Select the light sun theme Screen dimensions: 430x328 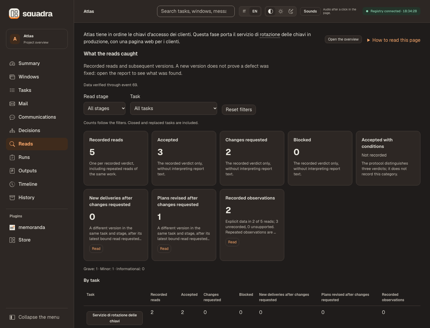click(281, 11)
